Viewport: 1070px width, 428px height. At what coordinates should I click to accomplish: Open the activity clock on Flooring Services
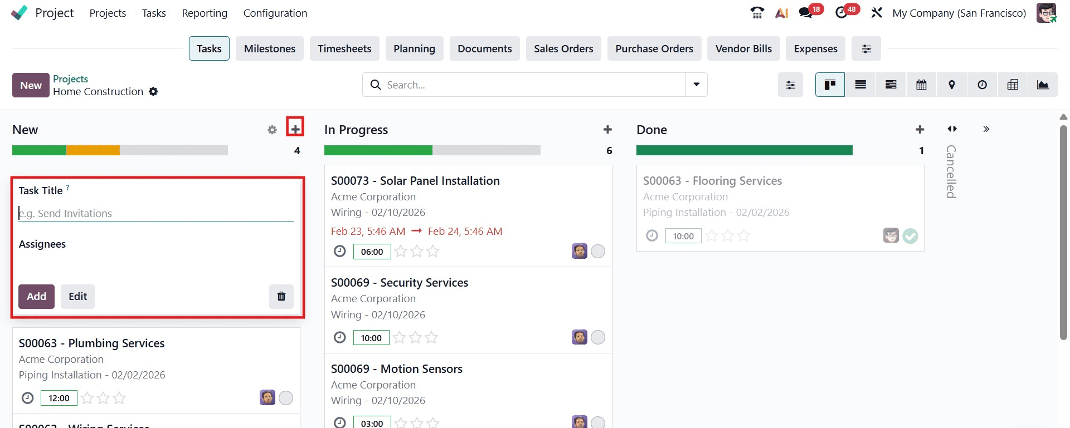[x=652, y=236]
